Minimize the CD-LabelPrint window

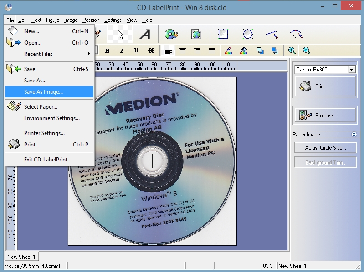(x=322, y=6)
